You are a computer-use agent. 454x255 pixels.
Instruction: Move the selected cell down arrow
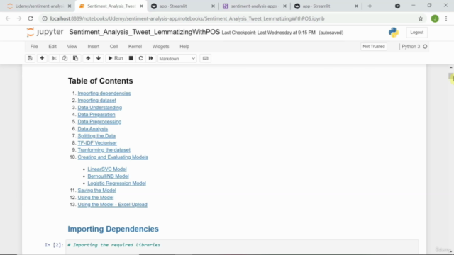99,58
